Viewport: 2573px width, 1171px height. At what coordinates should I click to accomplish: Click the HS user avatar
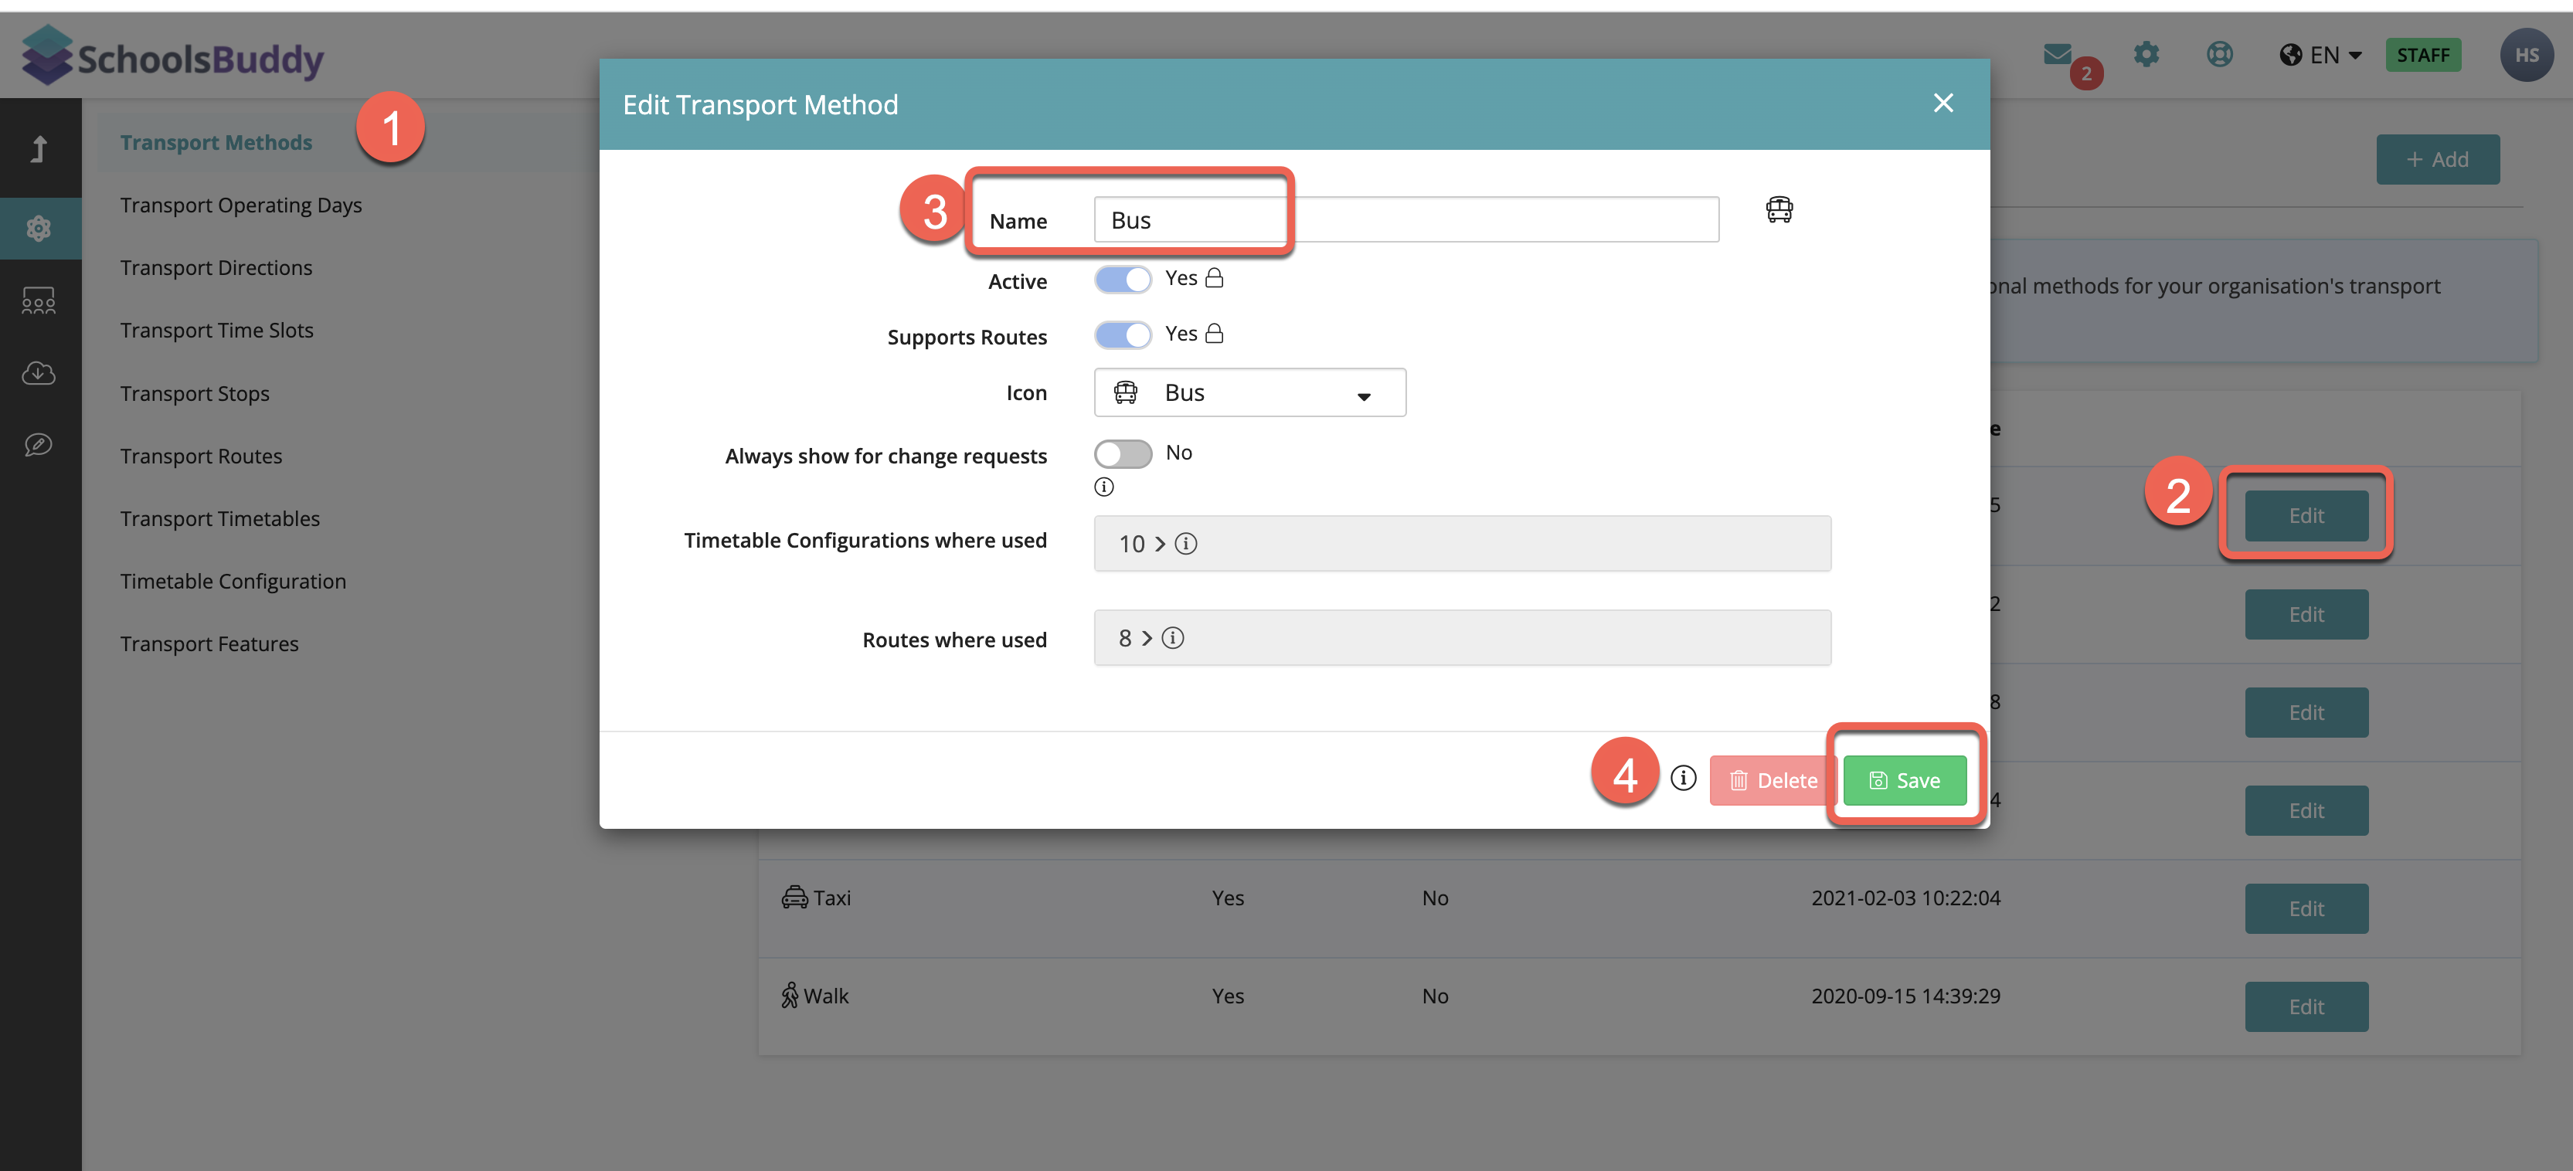click(2526, 56)
